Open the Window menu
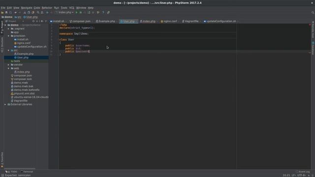The image size is (315, 177). coord(81,8)
